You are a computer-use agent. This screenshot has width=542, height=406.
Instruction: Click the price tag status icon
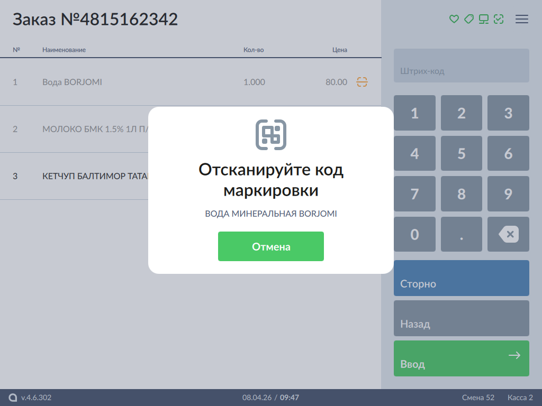(468, 19)
